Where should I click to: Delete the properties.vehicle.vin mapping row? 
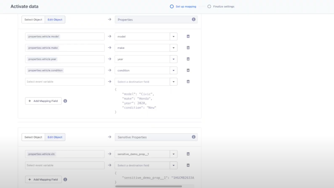(188, 154)
